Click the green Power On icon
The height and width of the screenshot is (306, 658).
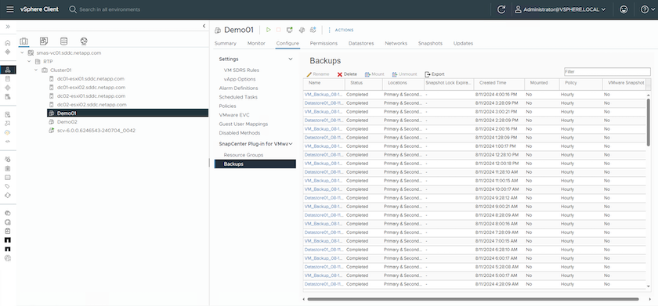coord(268,30)
